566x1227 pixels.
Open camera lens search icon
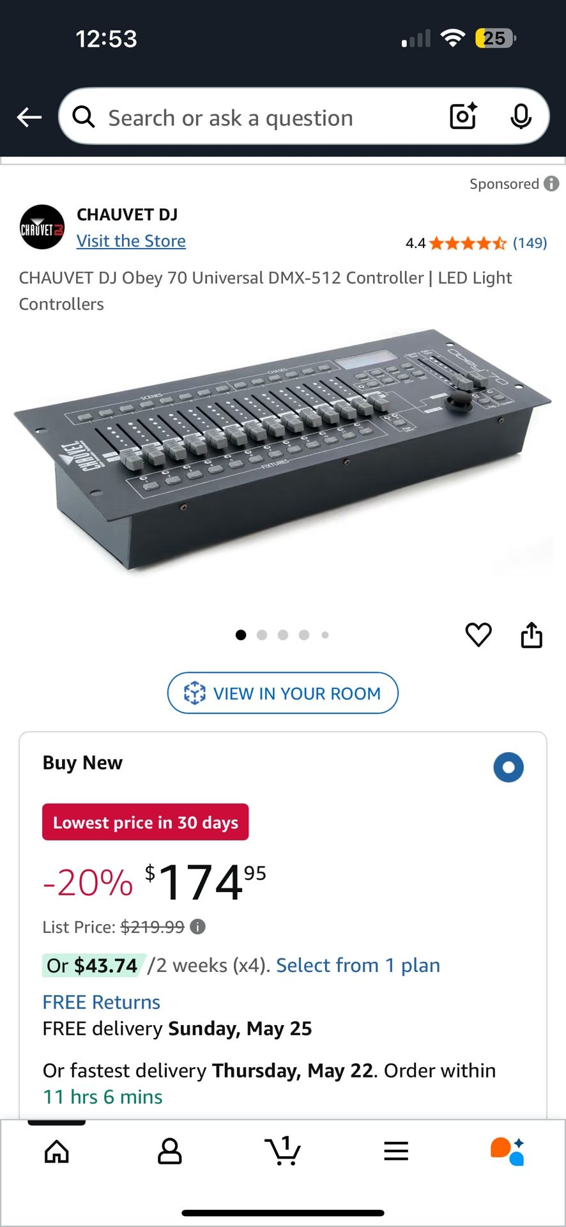point(463,116)
